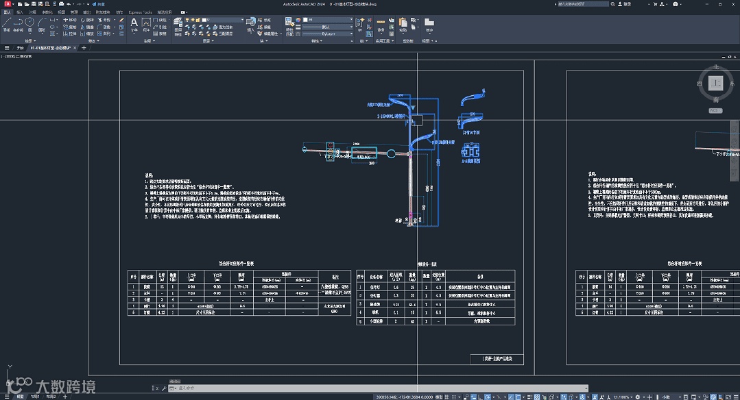Expand the Draw (绘图) panel
The width and height of the screenshot is (740, 400).
[29, 42]
